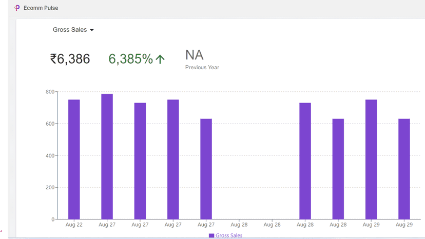Click the Ecomm Pulse logo icon
This screenshot has width=425, height=239.
(17, 8)
